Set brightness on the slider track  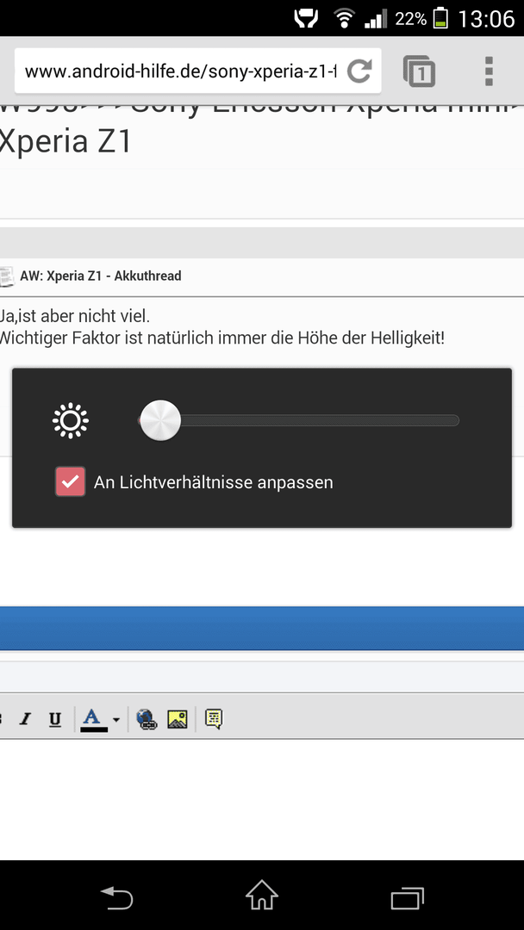(299, 420)
